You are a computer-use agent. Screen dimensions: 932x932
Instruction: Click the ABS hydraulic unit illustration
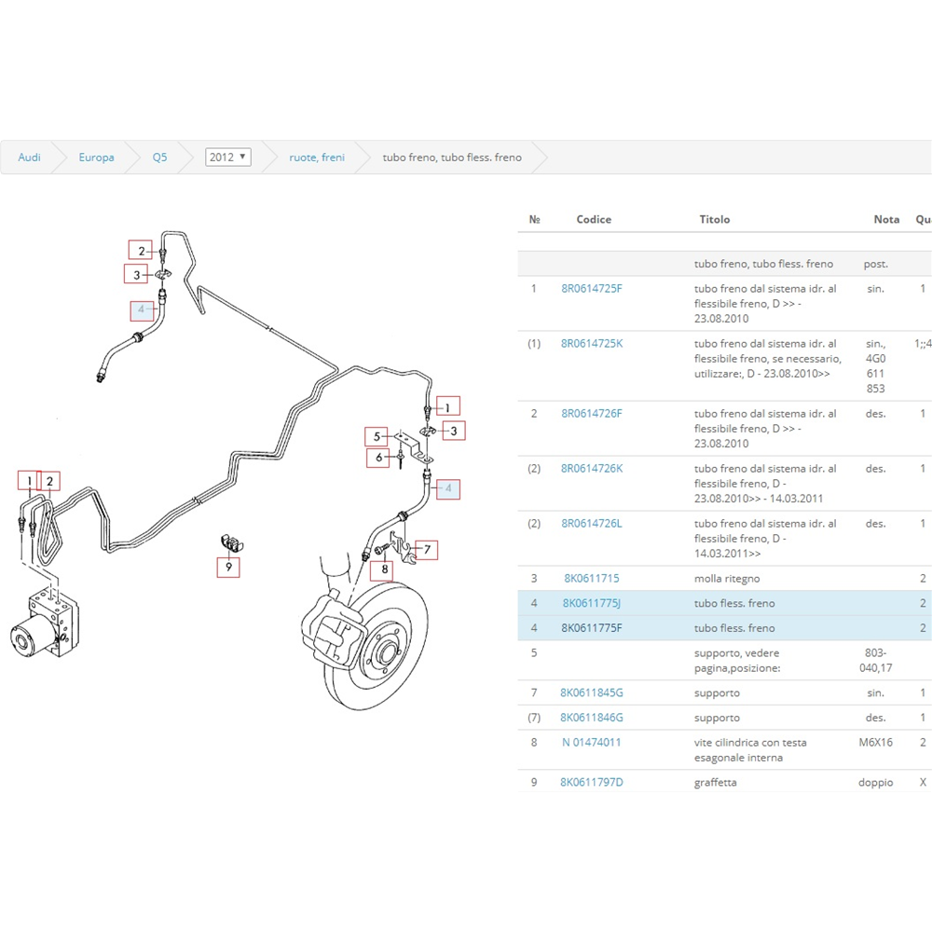47,624
